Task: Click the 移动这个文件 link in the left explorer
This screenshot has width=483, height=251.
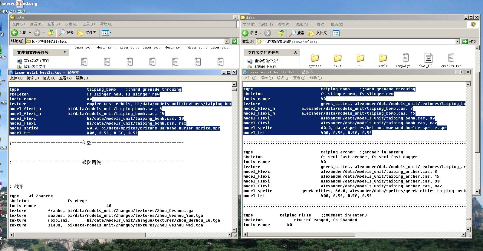Action: (x=35, y=67)
